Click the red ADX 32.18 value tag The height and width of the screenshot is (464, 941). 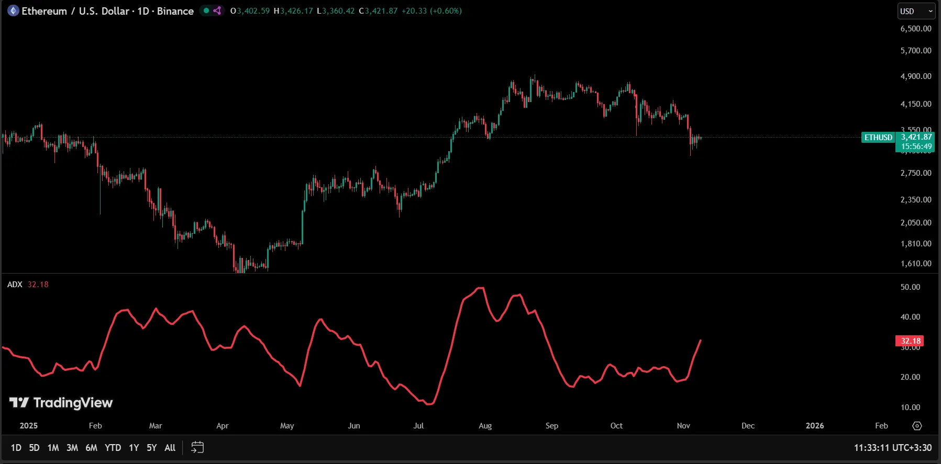point(910,341)
